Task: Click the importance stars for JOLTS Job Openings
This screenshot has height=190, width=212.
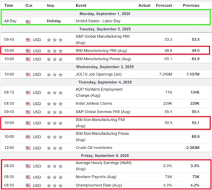Action: (55, 75)
